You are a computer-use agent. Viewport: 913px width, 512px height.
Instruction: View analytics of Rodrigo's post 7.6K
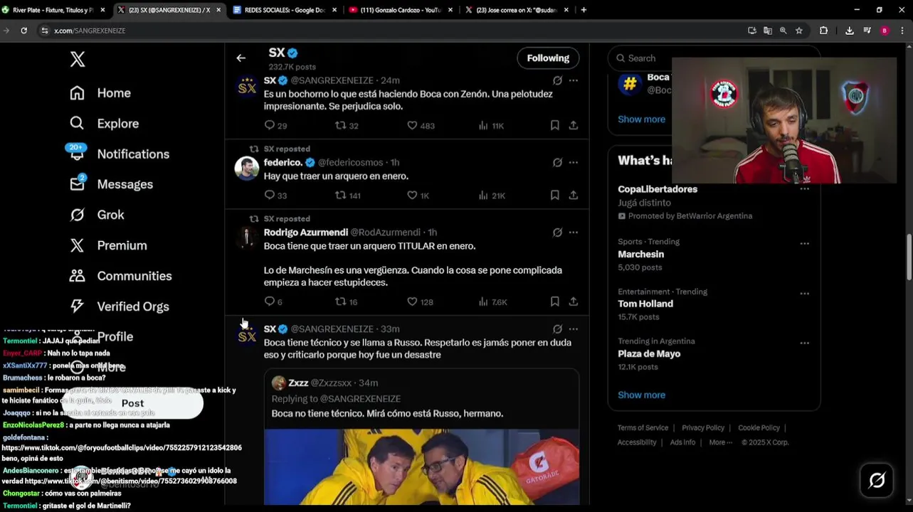(x=492, y=302)
